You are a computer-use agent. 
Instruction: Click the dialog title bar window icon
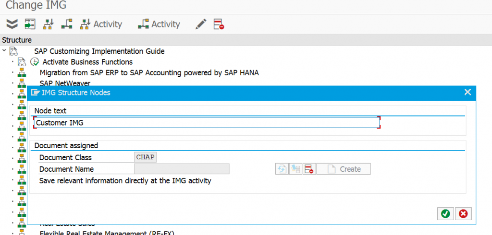(x=35, y=92)
